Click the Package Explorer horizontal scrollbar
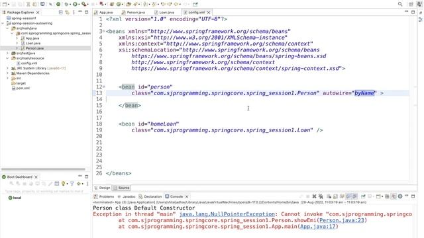This screenshot has width=424, height=238. pos(43,169)
